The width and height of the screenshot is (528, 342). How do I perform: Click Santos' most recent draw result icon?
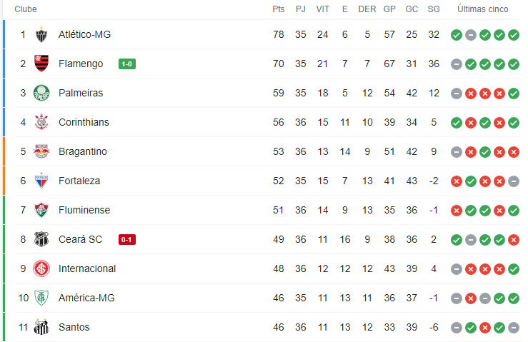pos(514,328)
